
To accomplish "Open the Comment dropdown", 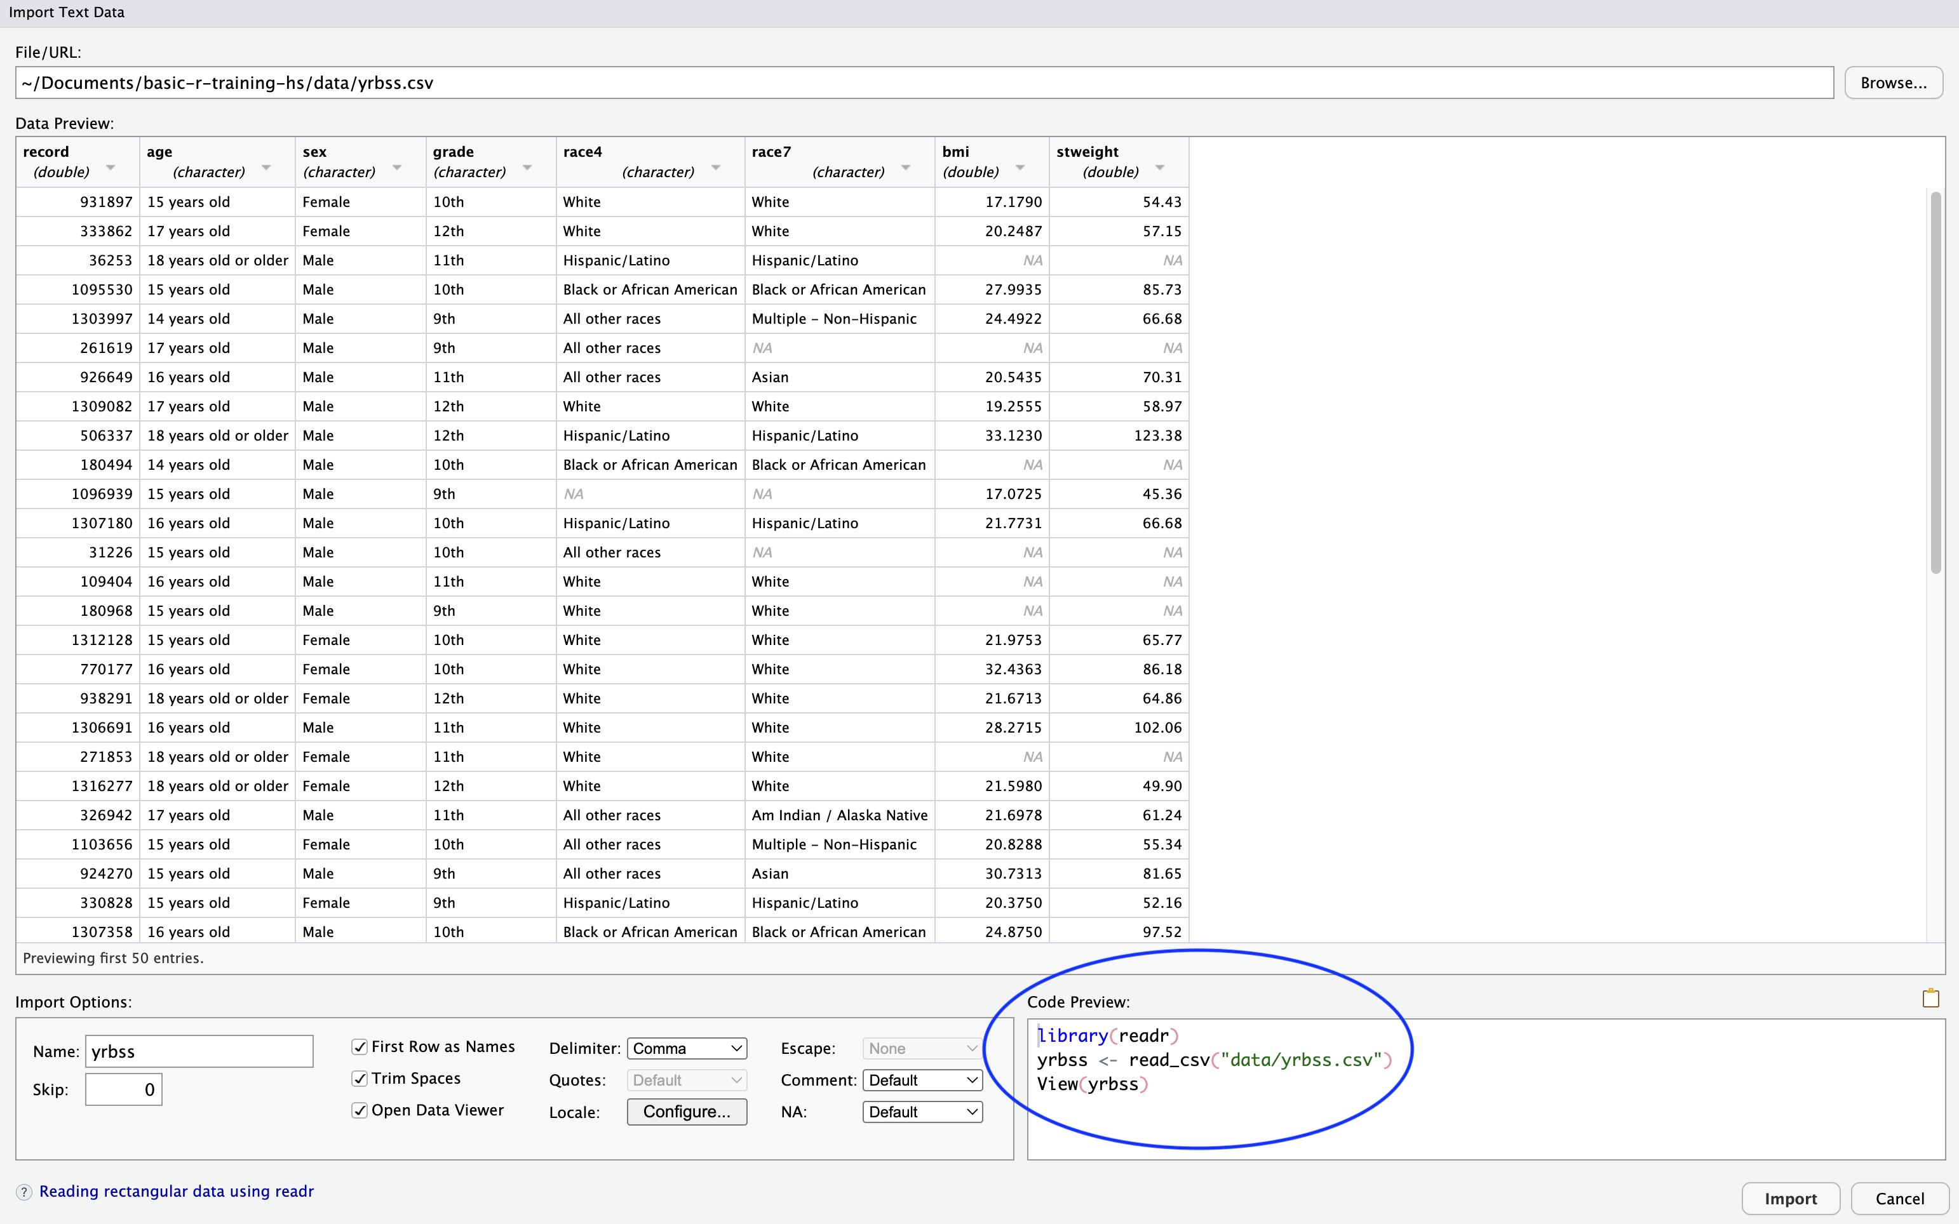I will click(x=922, y=1079).
